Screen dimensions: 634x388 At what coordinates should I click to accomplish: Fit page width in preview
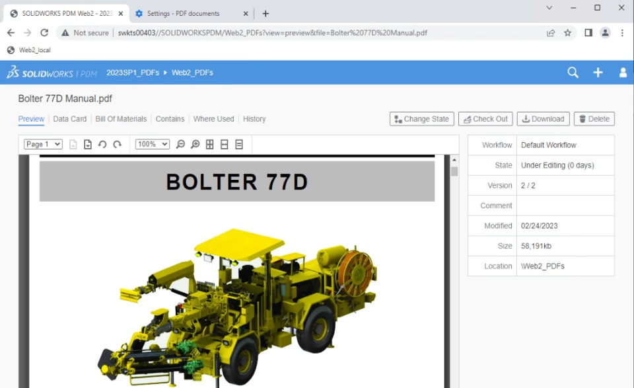225,145
